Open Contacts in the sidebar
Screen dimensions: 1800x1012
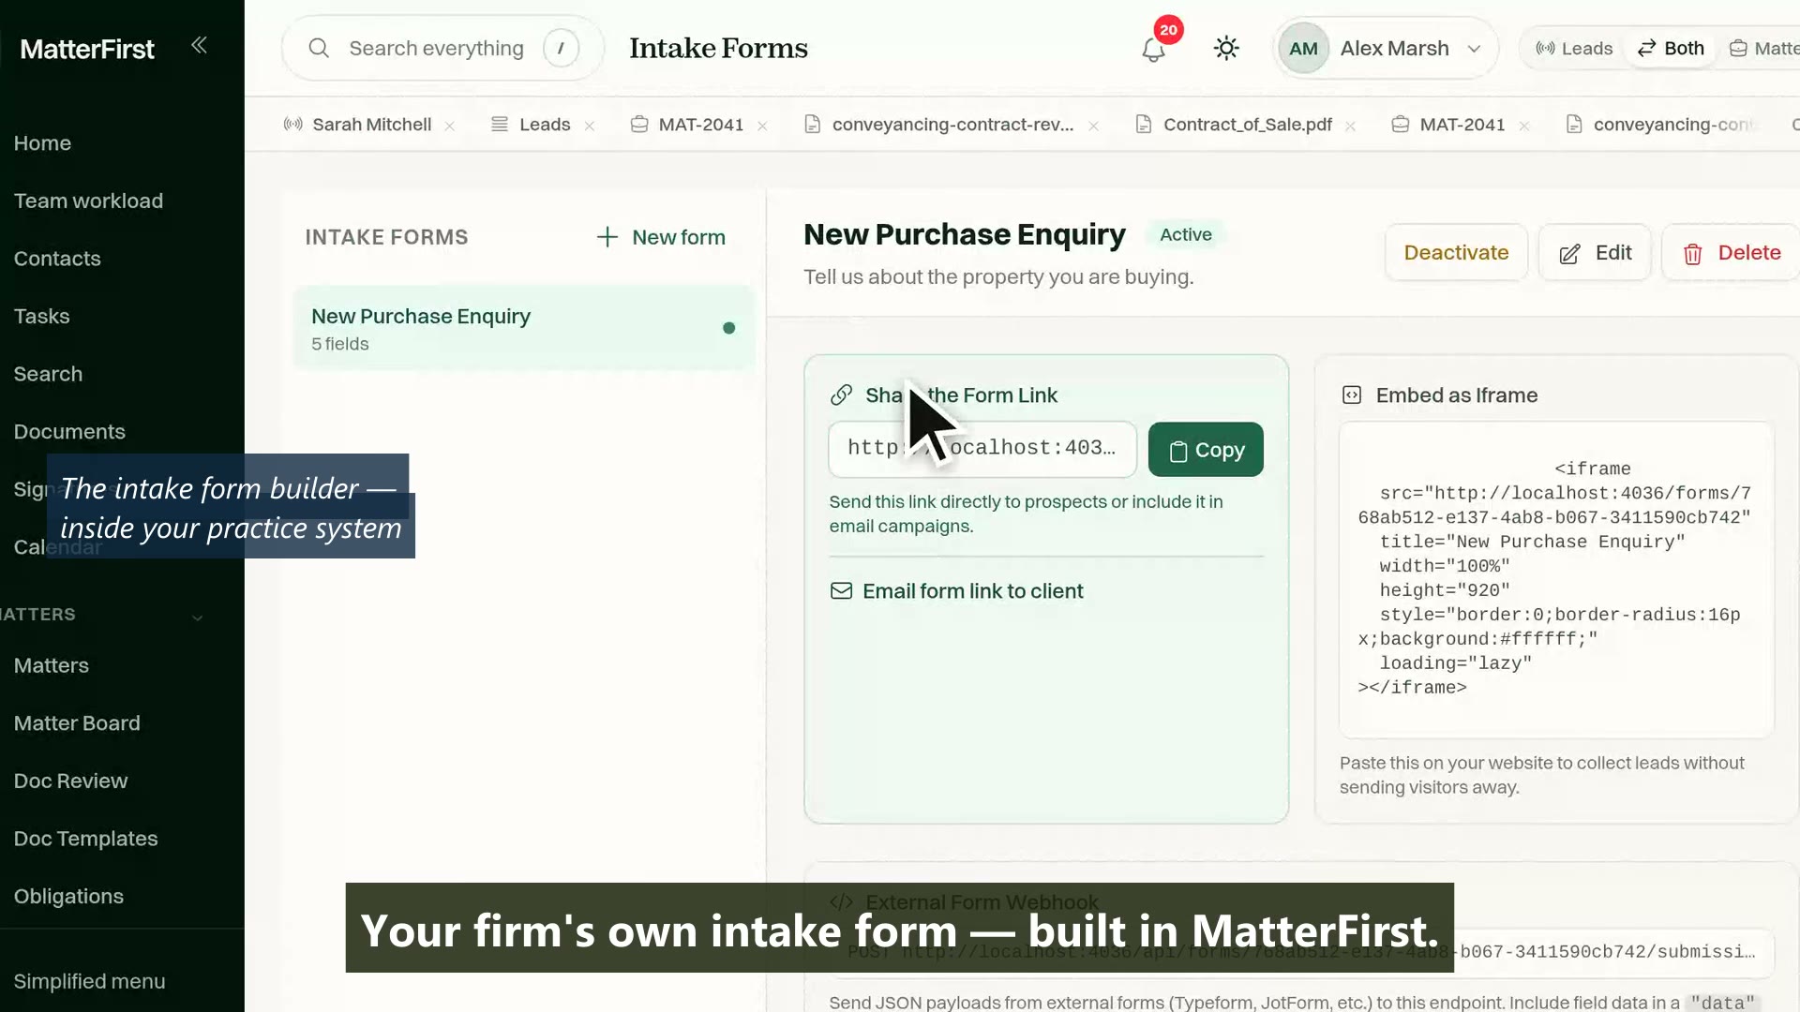pos(57,259)
